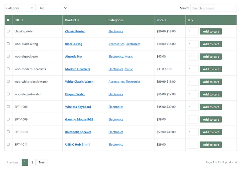Add Airpods Pro to cart
Screen dimensions: 243x170
pyautogui.click(x=211, y=57)
